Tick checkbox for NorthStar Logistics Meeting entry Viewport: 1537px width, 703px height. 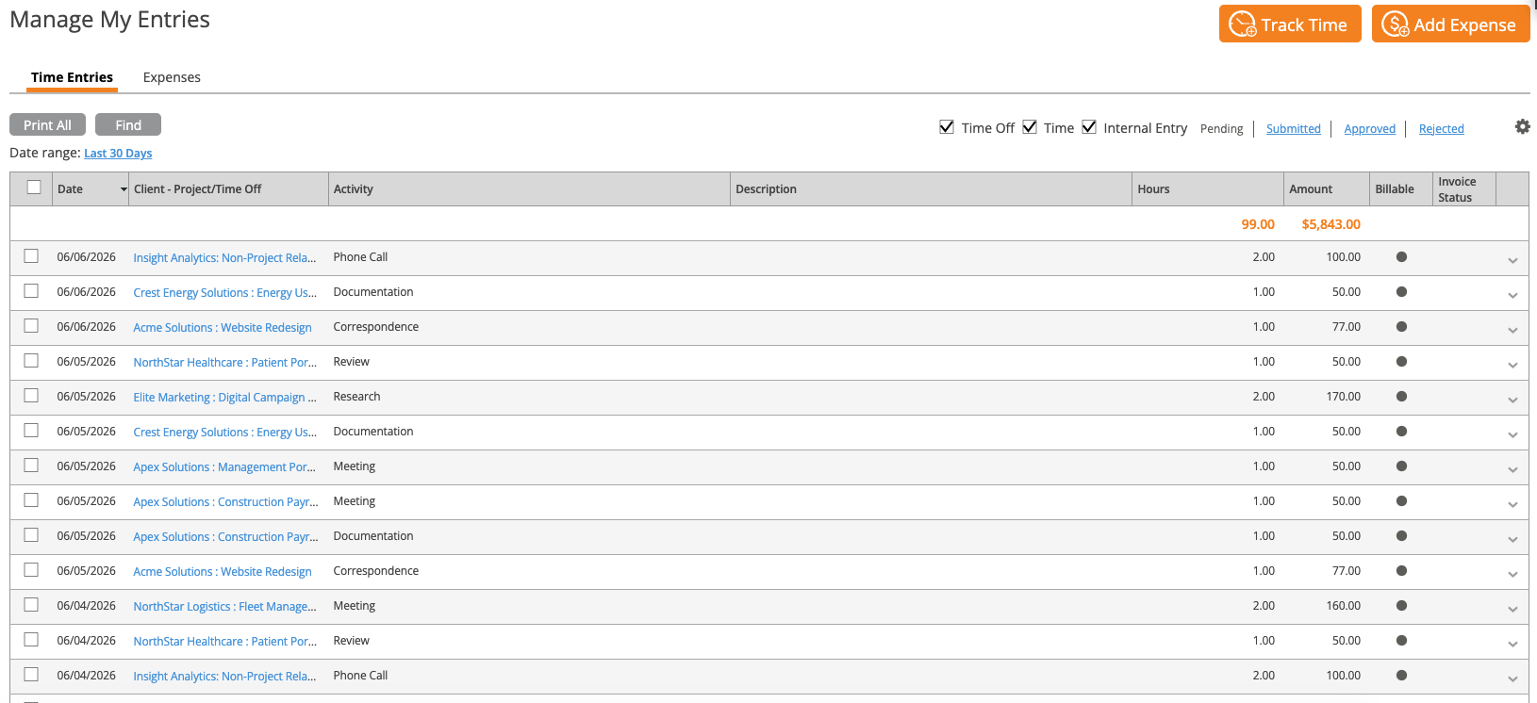(31, 605)
